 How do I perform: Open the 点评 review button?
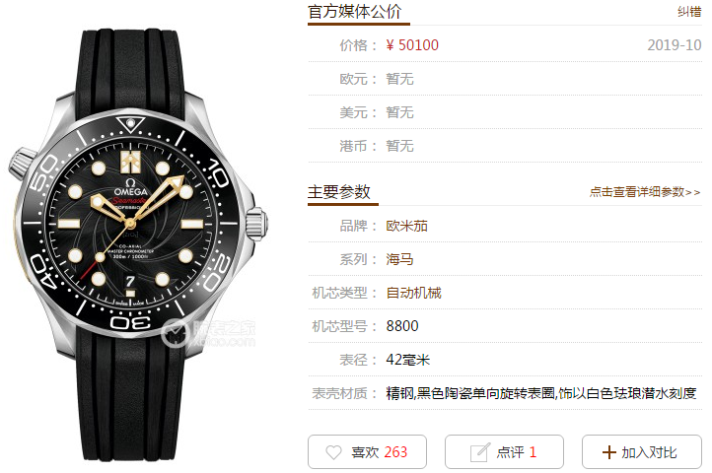pos(504,451)
